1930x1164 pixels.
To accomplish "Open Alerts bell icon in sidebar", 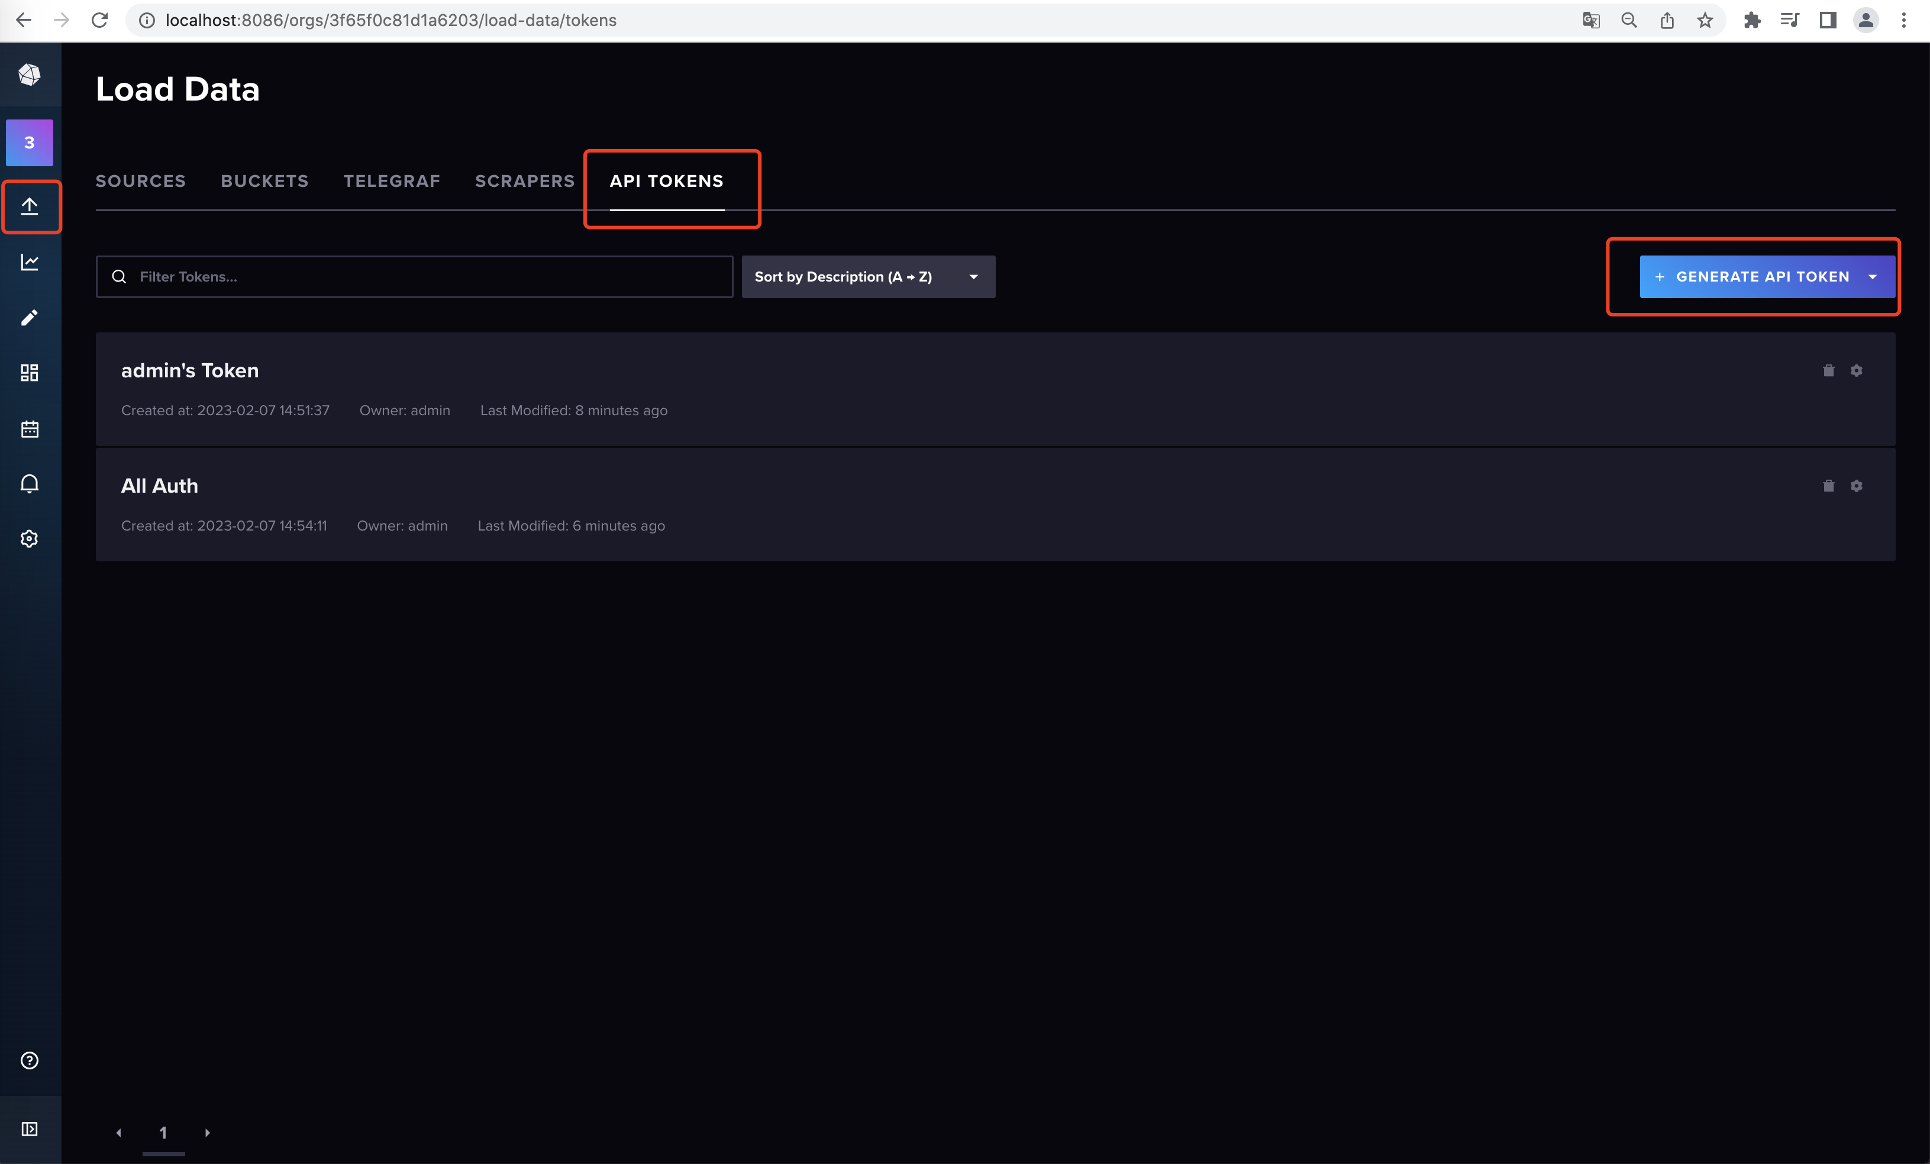I will (30, 484).
